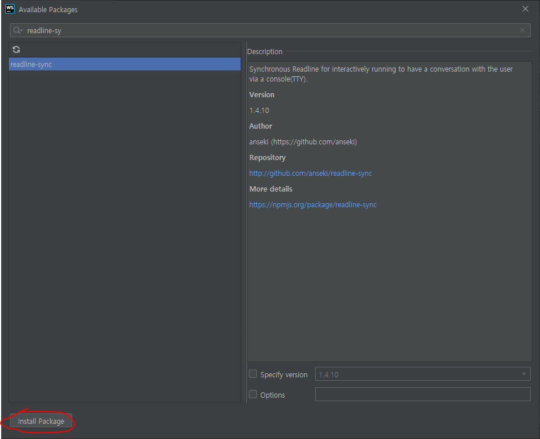
Task: Enable the Options checkbox
Action: 253,394
